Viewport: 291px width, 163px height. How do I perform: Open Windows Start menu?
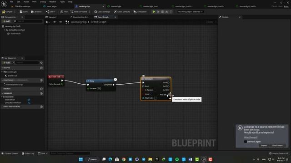(81, 159)
